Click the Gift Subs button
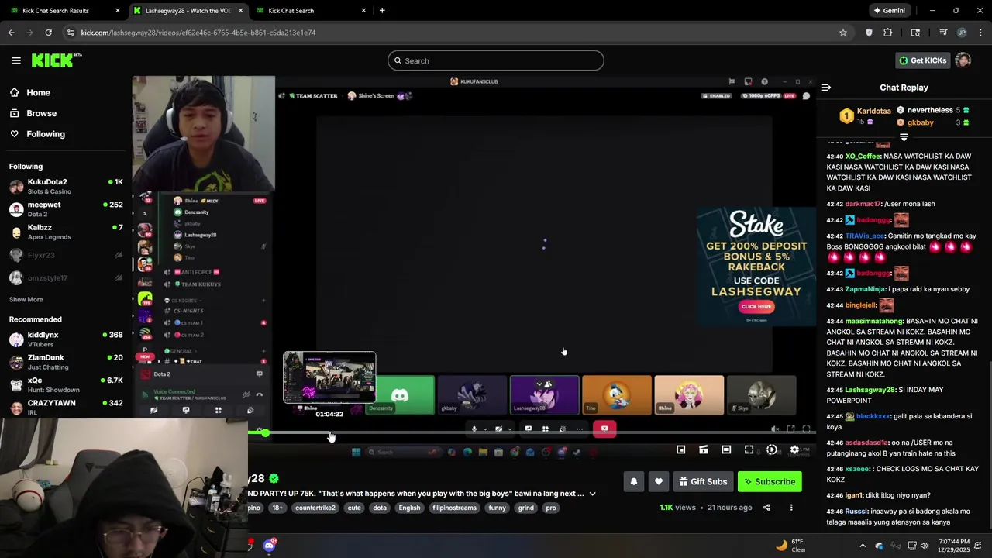This screenshot has height=558, width=992. coord(703,482)
